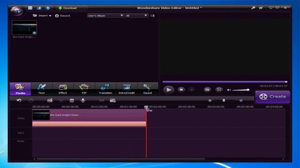Open the shopping cart purchase icon
Image resolution: width=300 pixels, height=168 pixels.
tap(261, 8)
